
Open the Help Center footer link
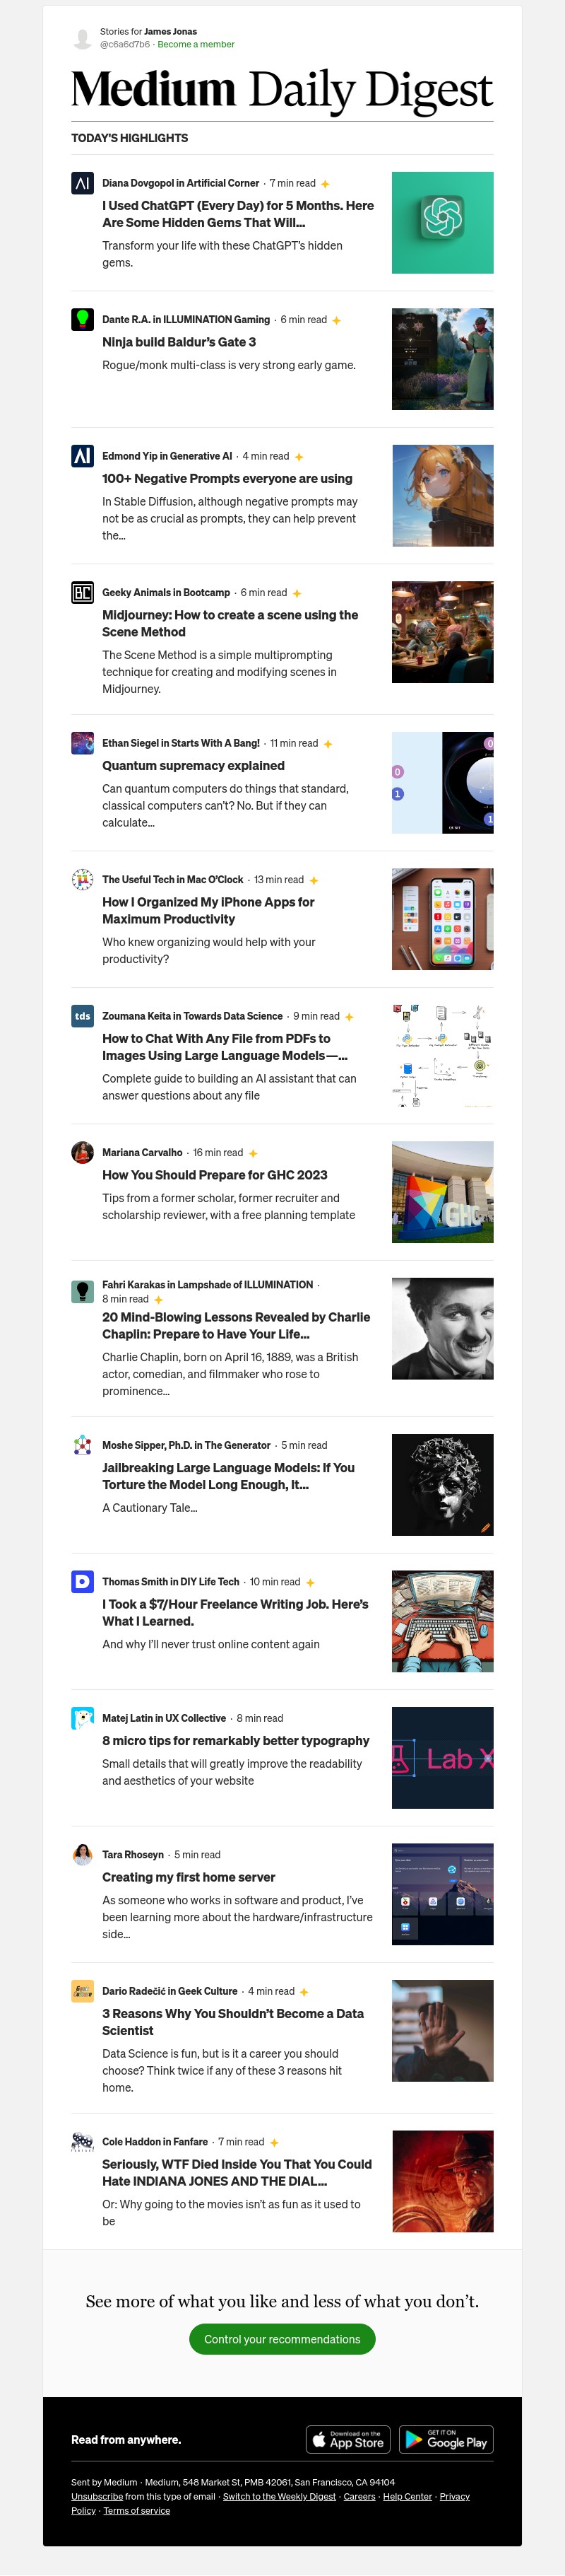click(x=408, y=2496)
